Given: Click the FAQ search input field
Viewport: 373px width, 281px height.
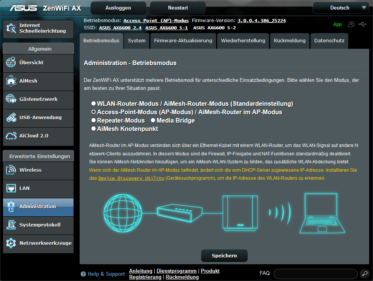Looking at the screenshot, I should click(x=315, y=274).
